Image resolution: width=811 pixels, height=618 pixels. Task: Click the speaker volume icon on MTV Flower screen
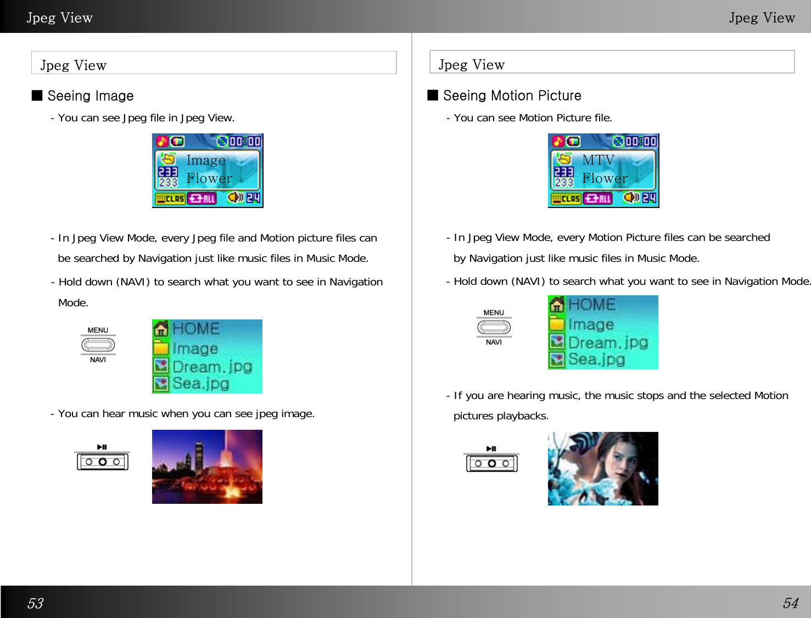pos(631,198)
